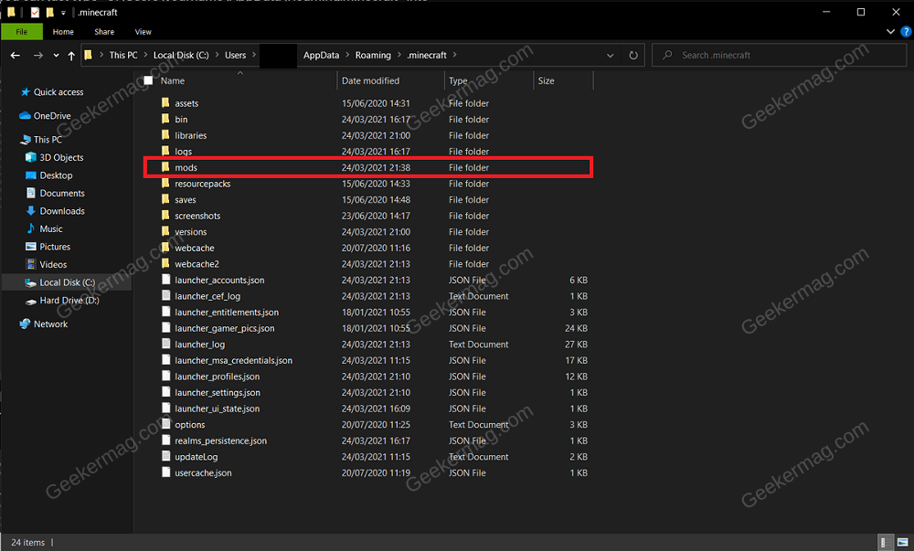
Task: Open Music in the navigation pane
Action: tap(50, 229)
